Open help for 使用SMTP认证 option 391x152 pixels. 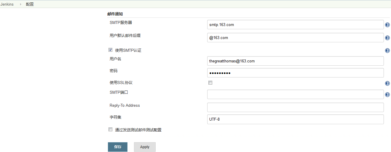[x=387, y=51]
